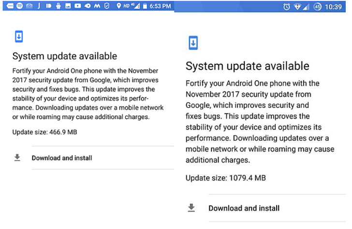
Task: Click left system update phone icon
Action: tap(19, 36)
